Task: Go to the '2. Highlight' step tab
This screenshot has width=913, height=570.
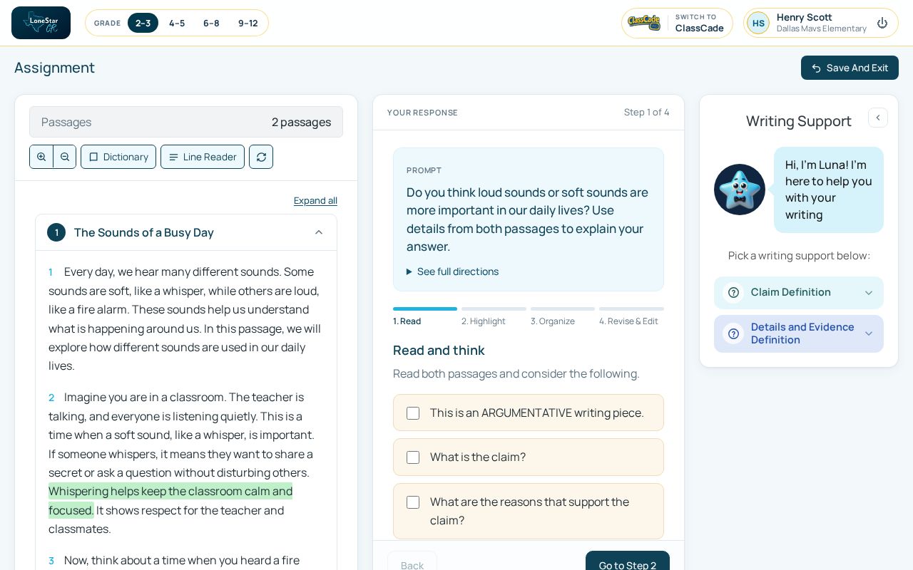Action: coord(494,317)
